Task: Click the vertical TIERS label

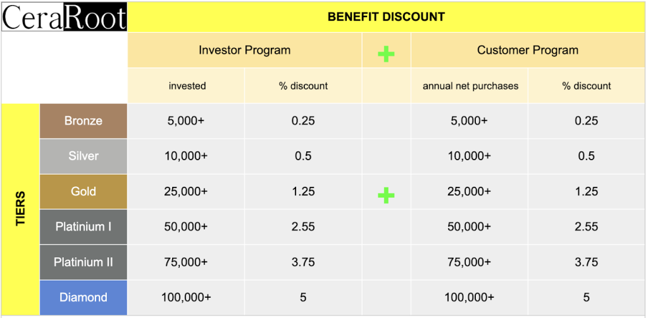Action: point(20,209)
